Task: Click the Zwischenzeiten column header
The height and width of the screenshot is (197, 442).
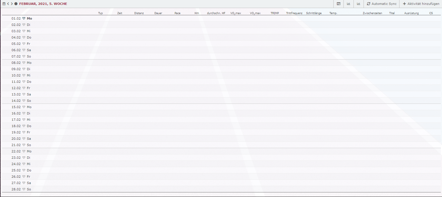Action: coord(372,13)
